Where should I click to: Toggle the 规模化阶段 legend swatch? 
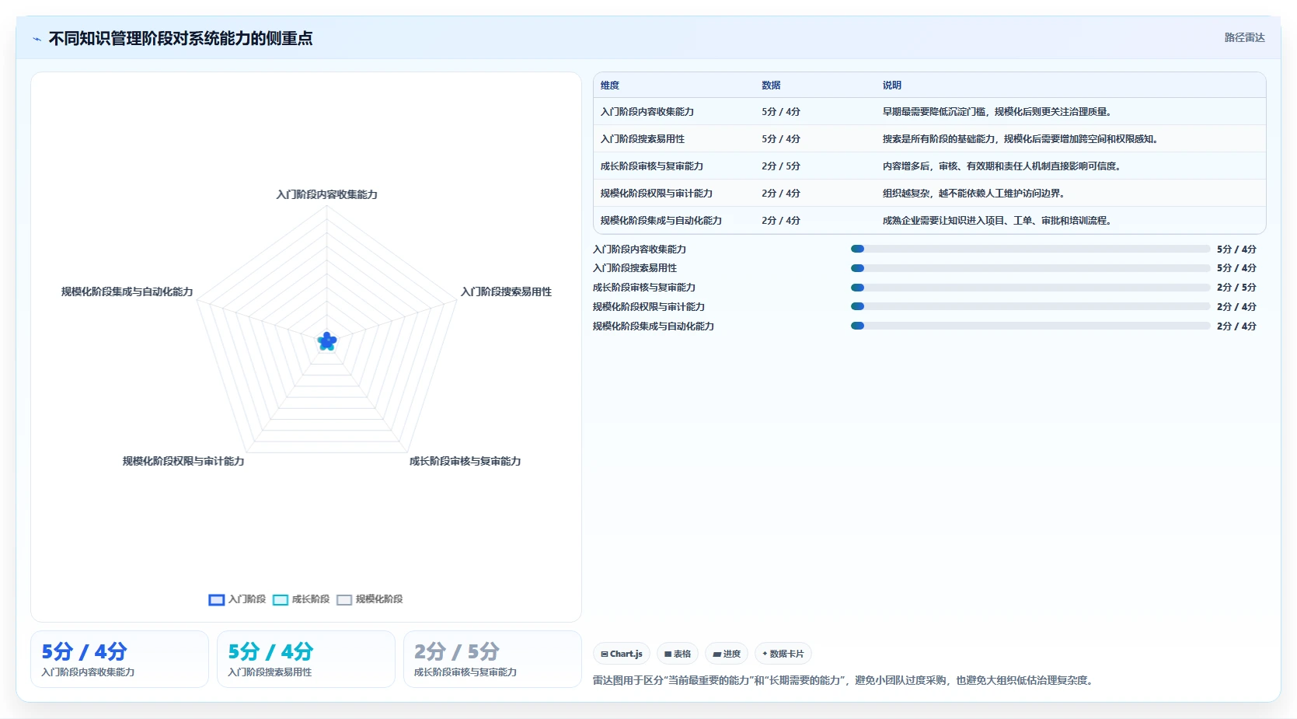point(344,599)
